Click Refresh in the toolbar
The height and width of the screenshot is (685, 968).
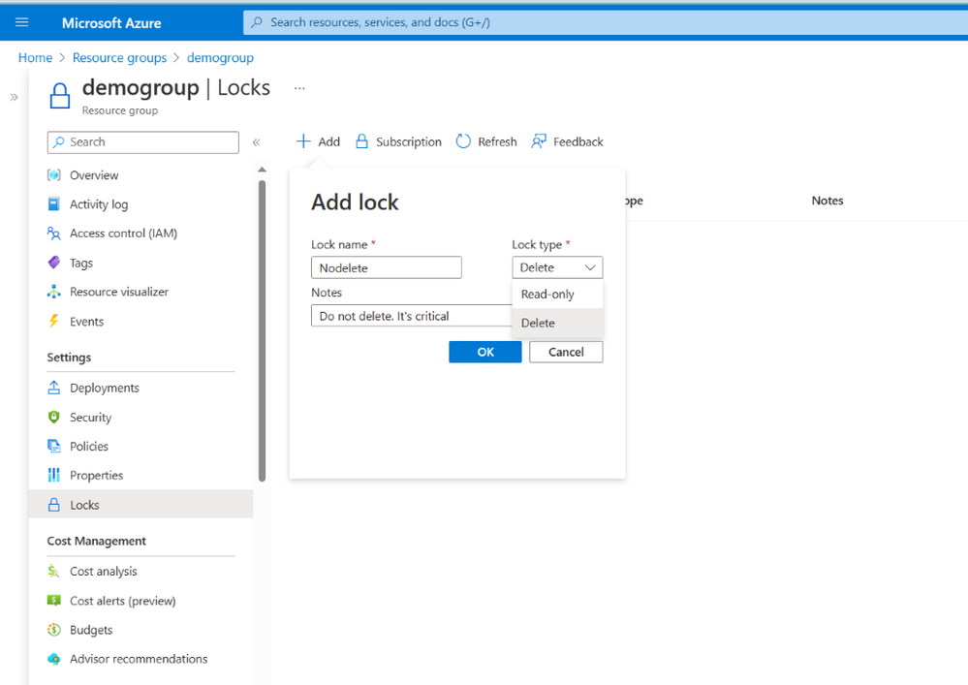497,141
